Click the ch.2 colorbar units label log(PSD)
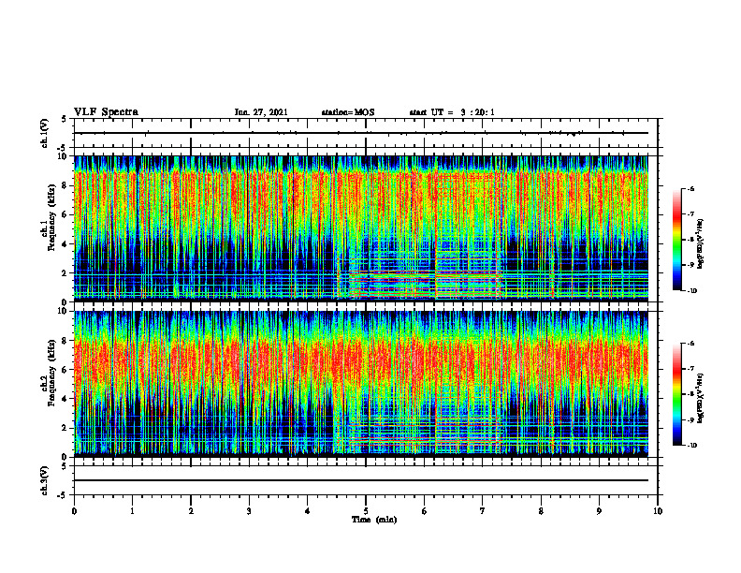Viewport: 741px width, 573px height. [x=701, y=398]
